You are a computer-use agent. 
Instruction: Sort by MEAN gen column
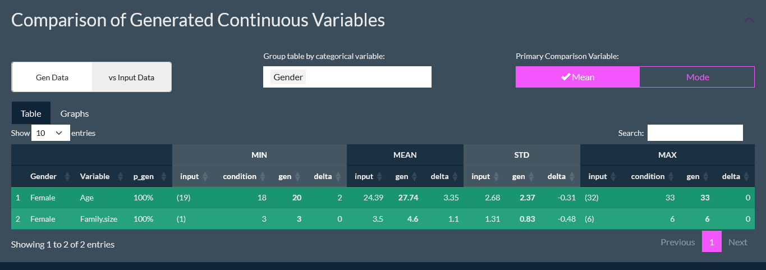tap(406, 176)
